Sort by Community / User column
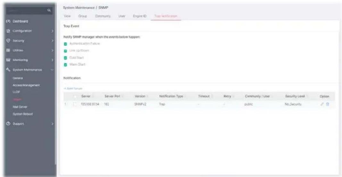 (x=257, y=96)
